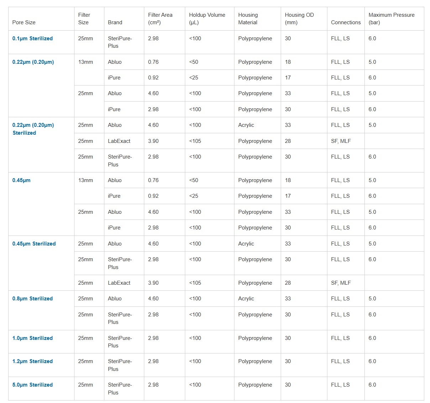Image resolution: width=430 pixels, height=403 pixels.
Task: Select the Connections column header
Action: [346, 22]
